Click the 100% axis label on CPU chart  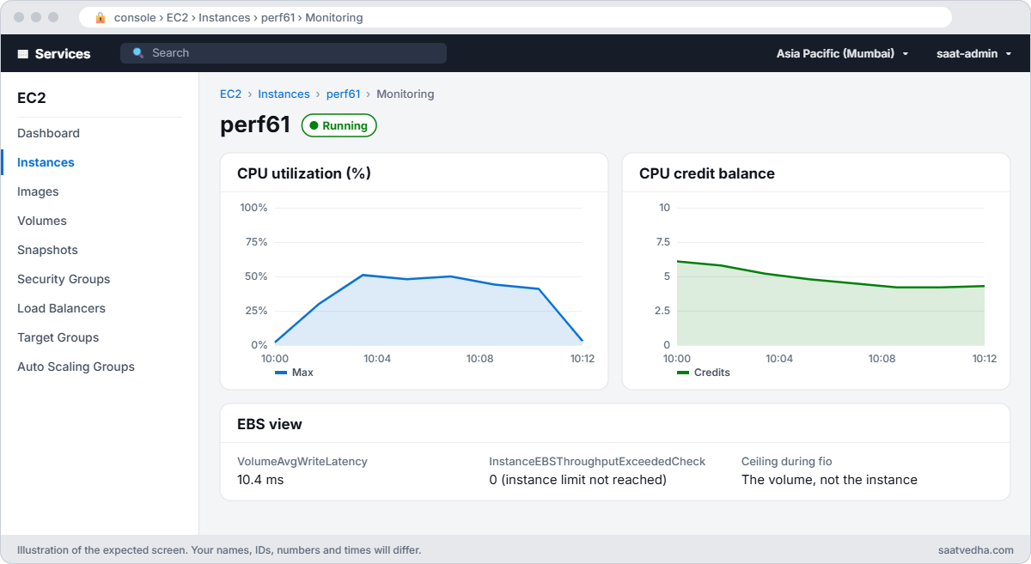tap(254, 208)
